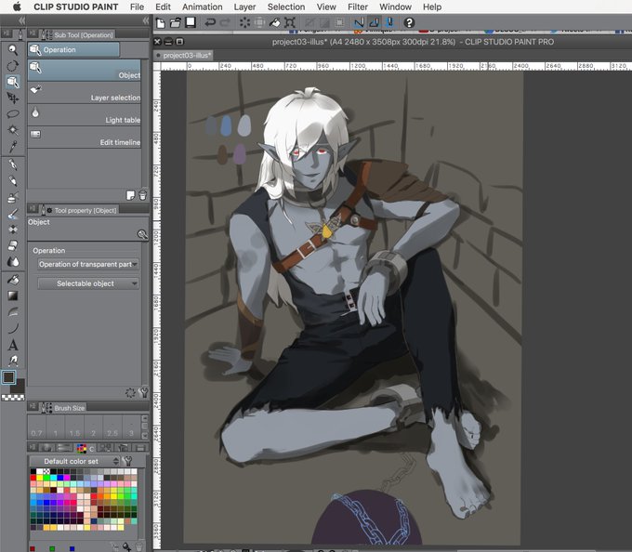Select the Text tool
Image resolution: width=632 pixels, height=552 pixels.
pyautogui.click(x=13, y=345)
